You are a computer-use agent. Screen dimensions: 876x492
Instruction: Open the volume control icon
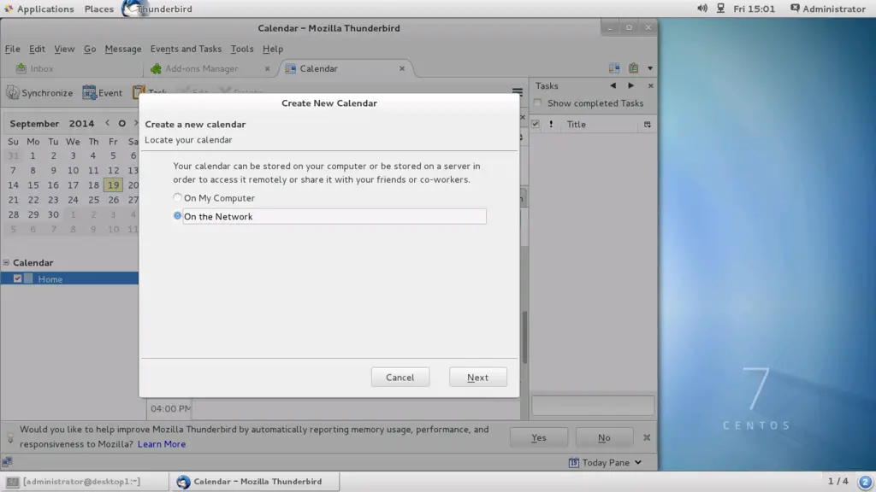[701, 9]
